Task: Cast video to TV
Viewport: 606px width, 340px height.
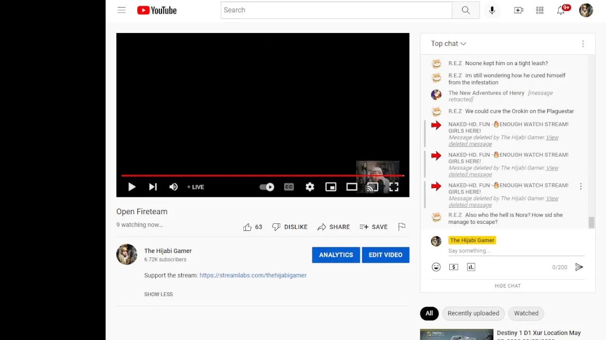Action: (373, 187)
